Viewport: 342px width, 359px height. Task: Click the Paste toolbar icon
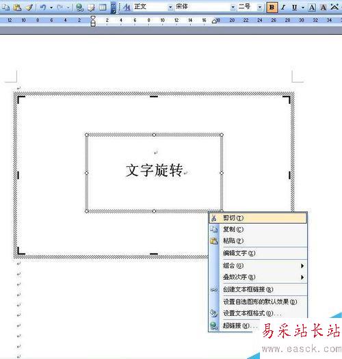tap(17, 8)
